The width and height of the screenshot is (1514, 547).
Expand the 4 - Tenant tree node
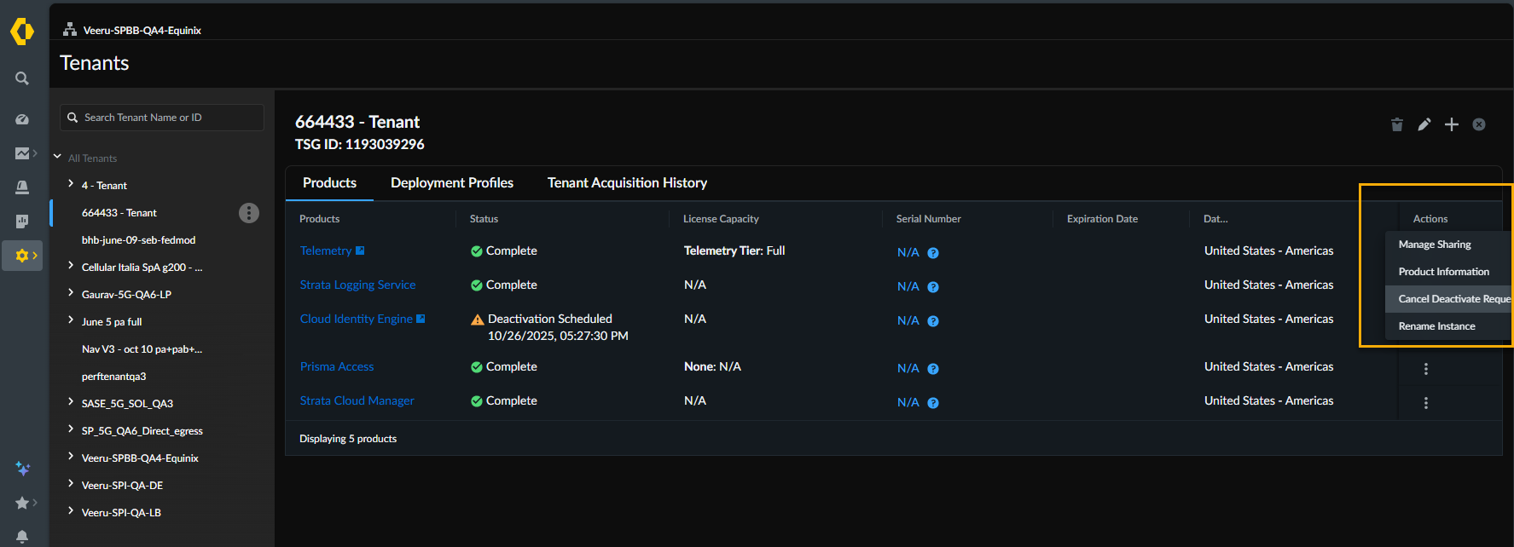(x=71, y=184)
